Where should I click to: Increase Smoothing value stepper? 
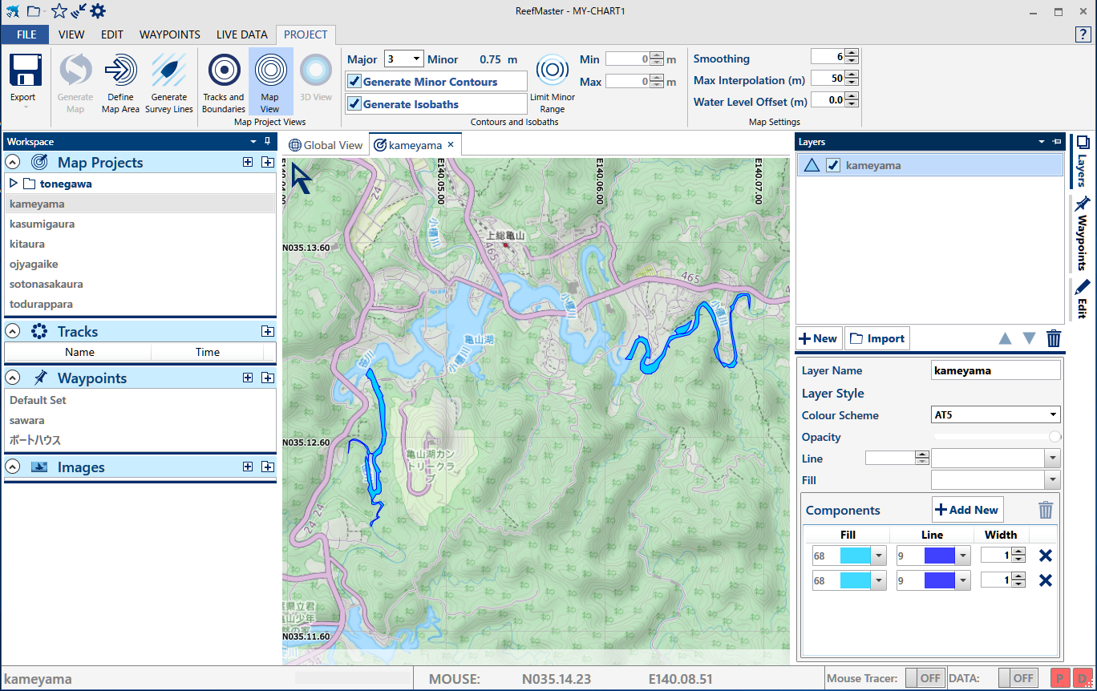(x=852, y=53)
